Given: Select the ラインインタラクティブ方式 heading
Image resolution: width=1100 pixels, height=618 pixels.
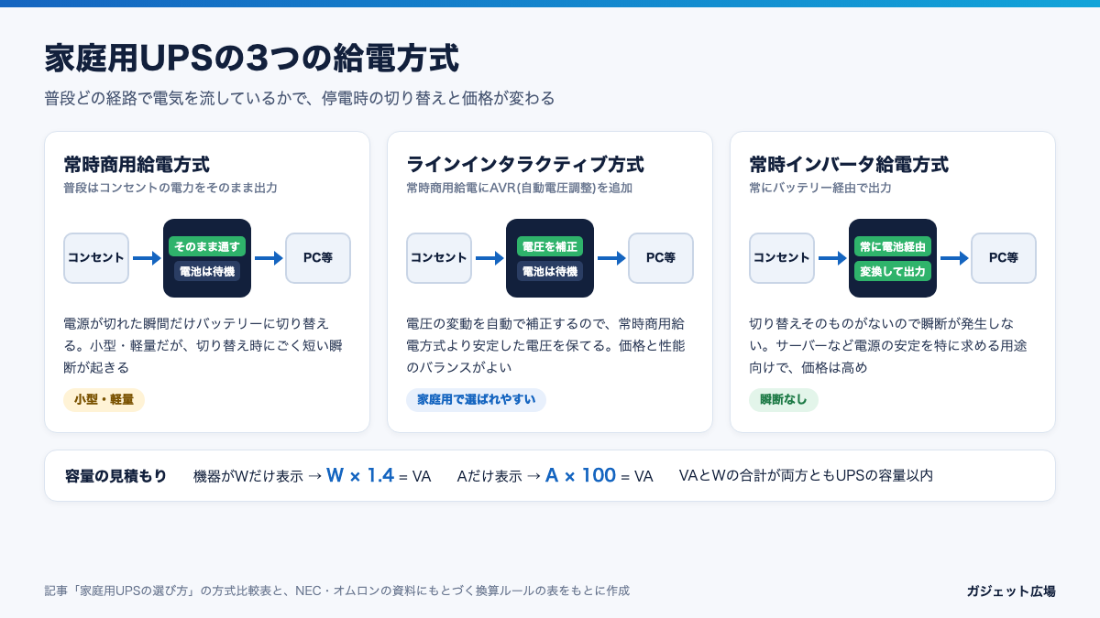Looking at the screenshot, I should pos(525,165).
